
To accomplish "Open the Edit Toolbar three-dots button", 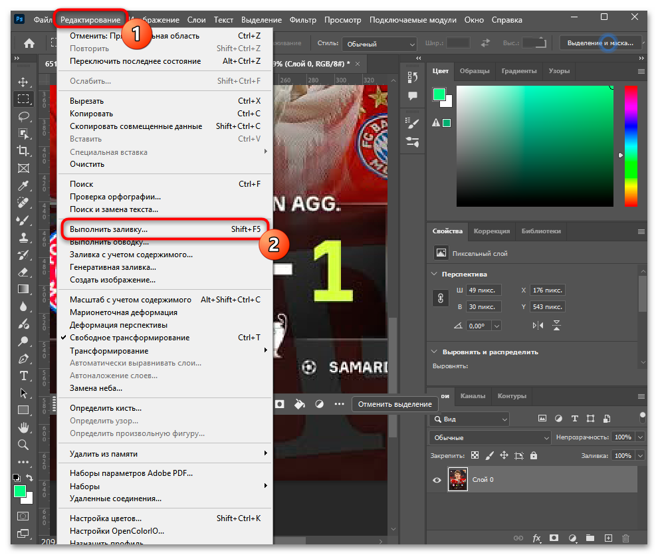I will tap(23, 462).
